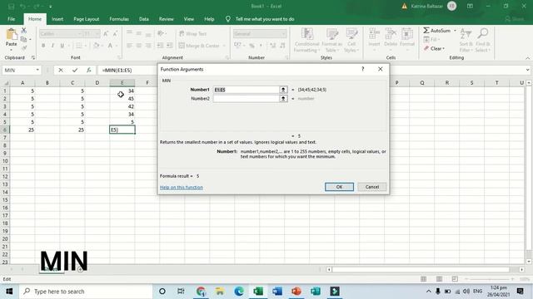Open the AutoSum dropdown arrow
The height and width of the screenshot is (299, 533).
tap(455, 31)
